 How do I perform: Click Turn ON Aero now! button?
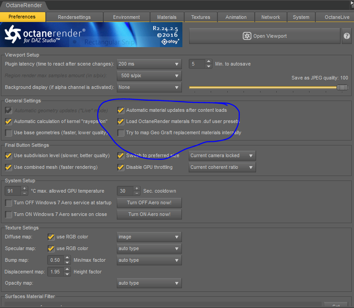(x=149, y=214)
